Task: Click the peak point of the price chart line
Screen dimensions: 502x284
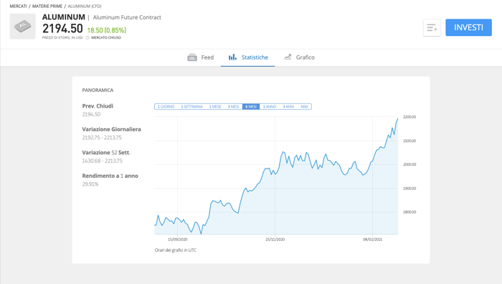Action: point(397,119)
